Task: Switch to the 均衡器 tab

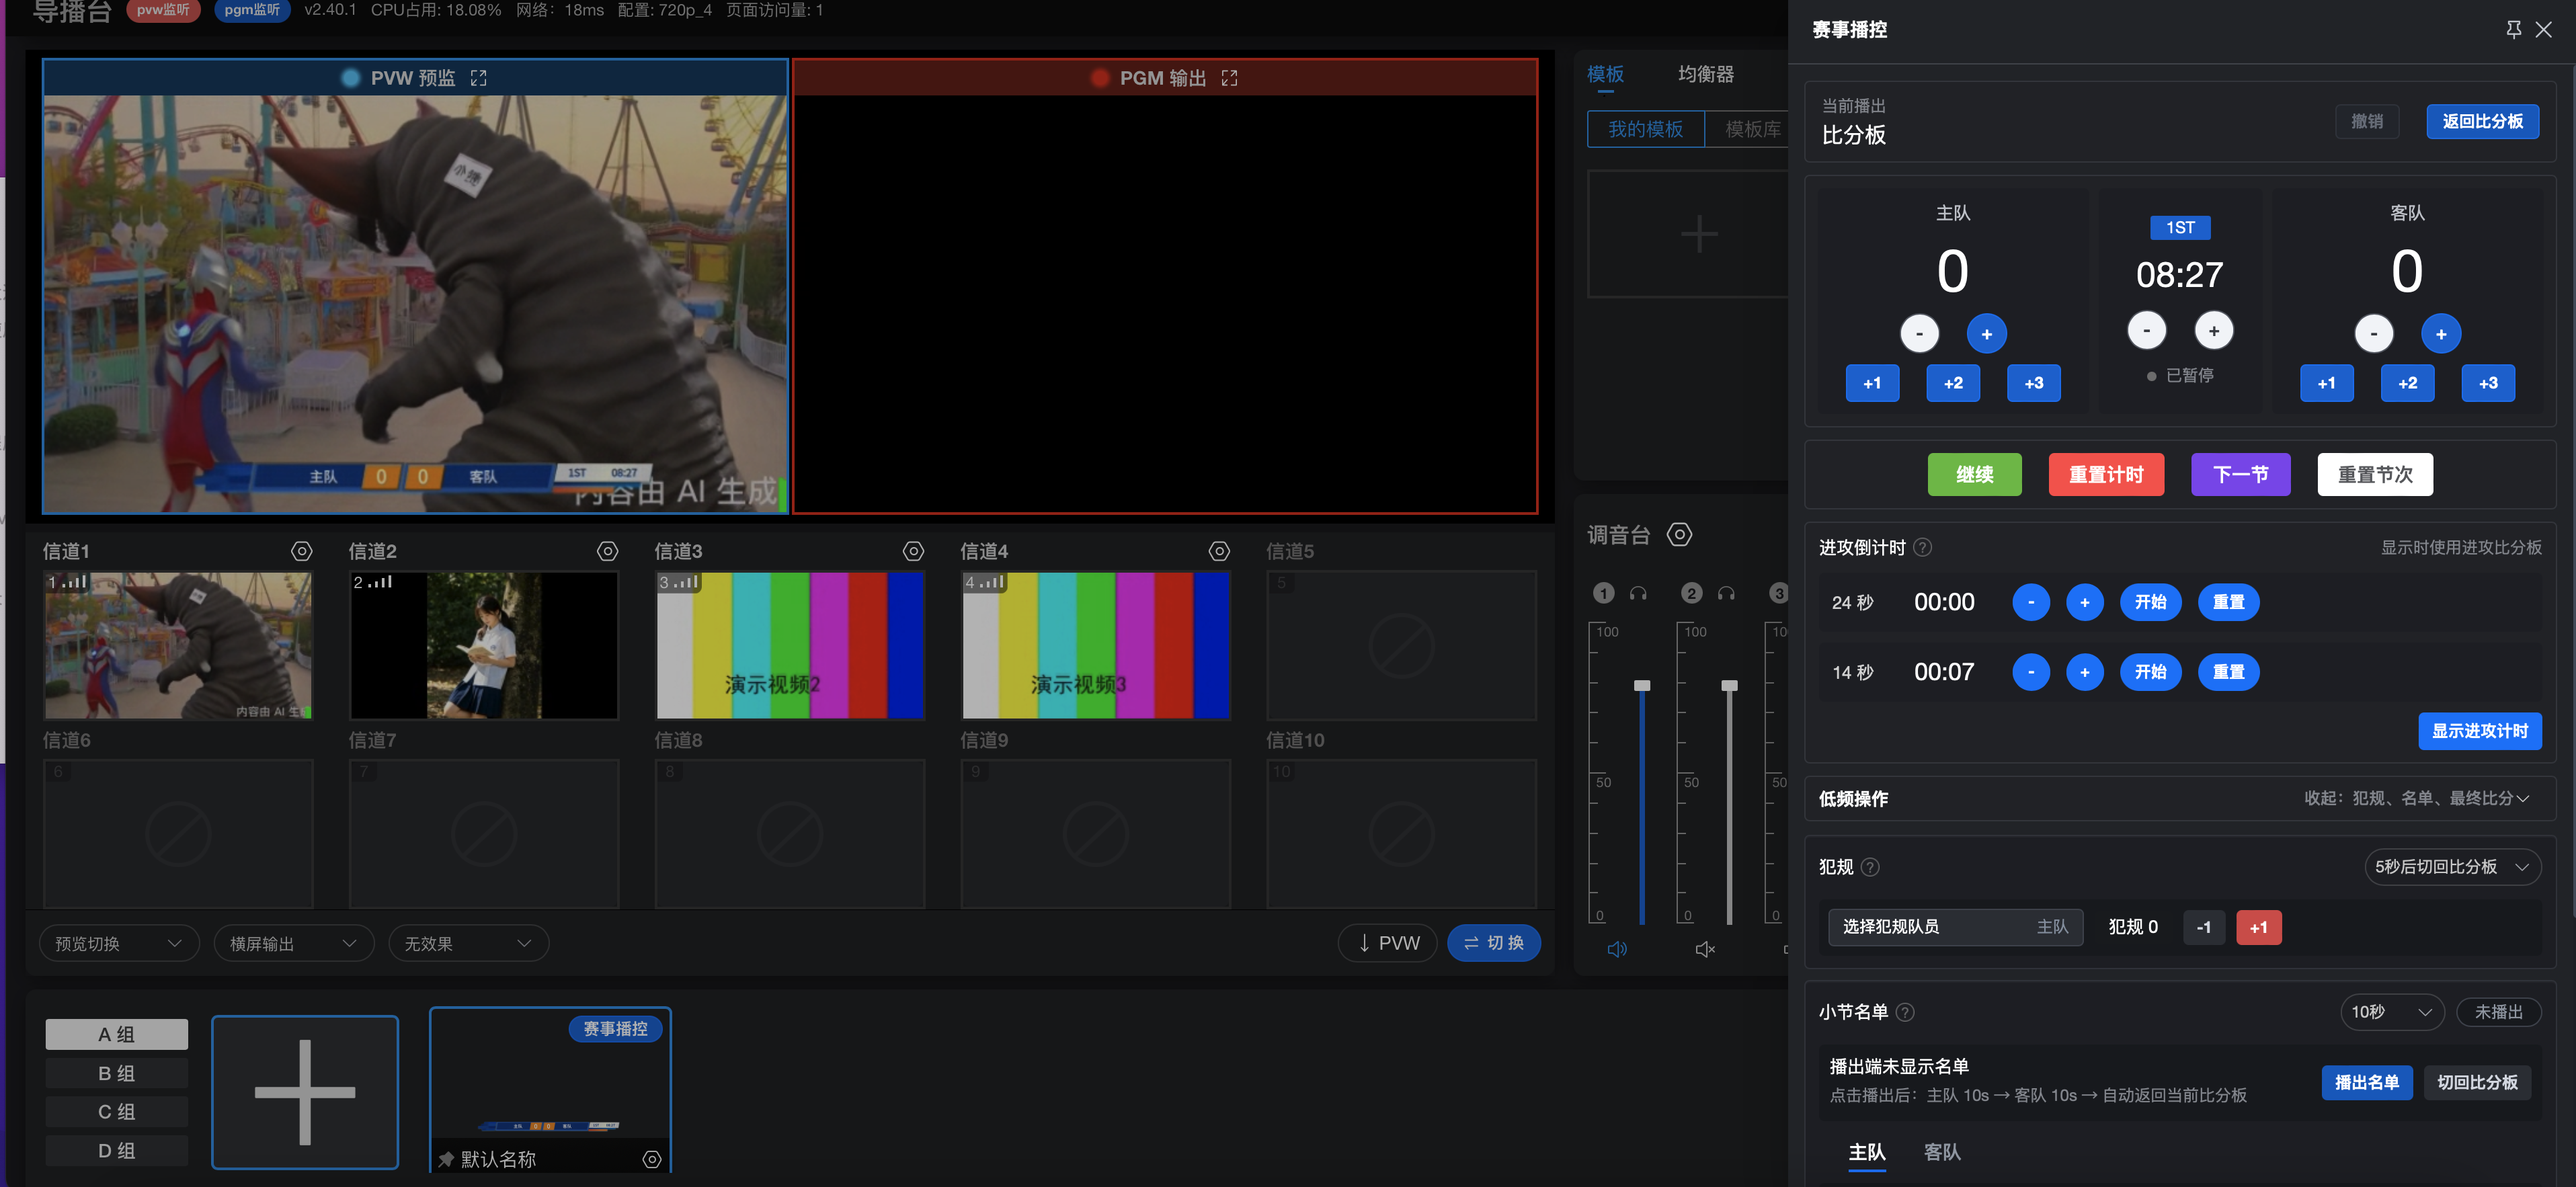Action: pyautogui.click(x=1706, y=74)
